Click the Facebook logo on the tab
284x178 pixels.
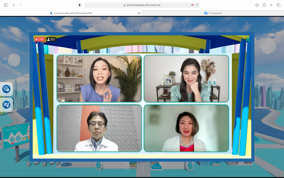point(206,13)
